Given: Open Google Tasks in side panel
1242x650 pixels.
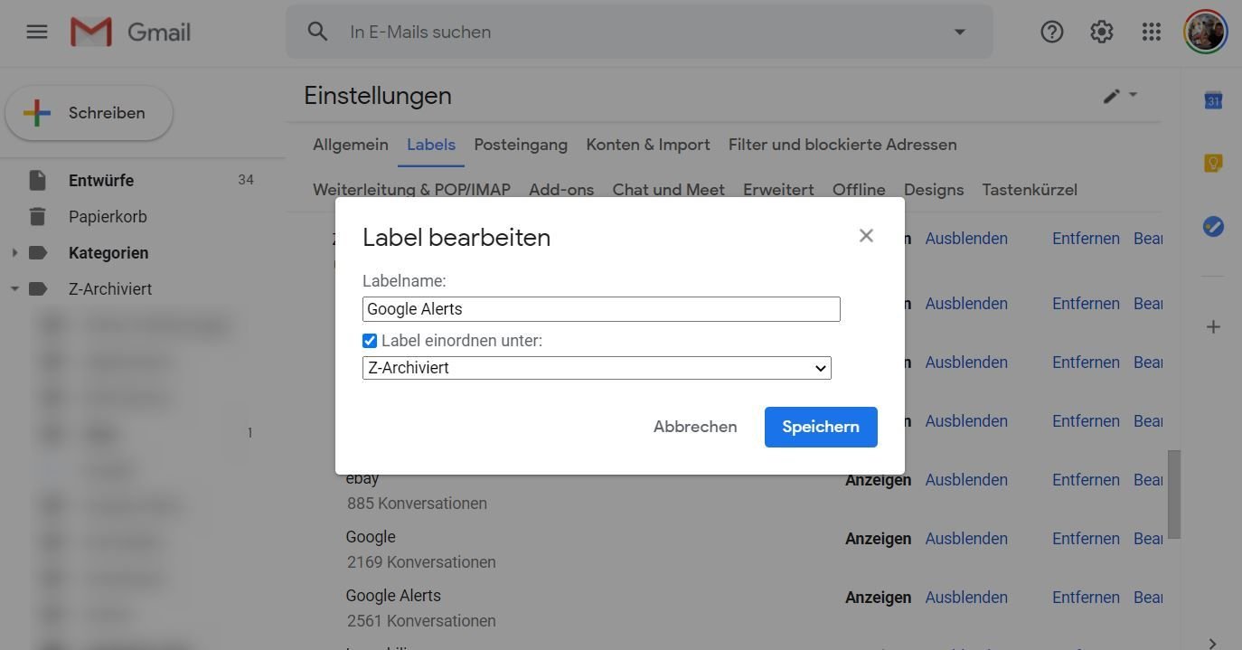Looking at the screenshot, I should [x=1213, y=227].
